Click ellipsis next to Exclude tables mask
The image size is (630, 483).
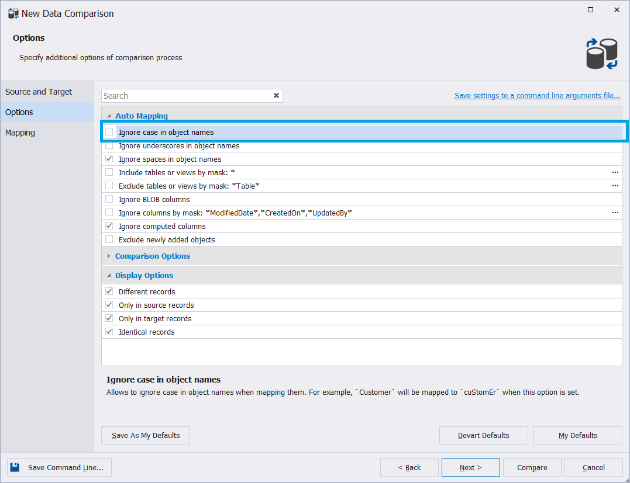click(615, 186)
